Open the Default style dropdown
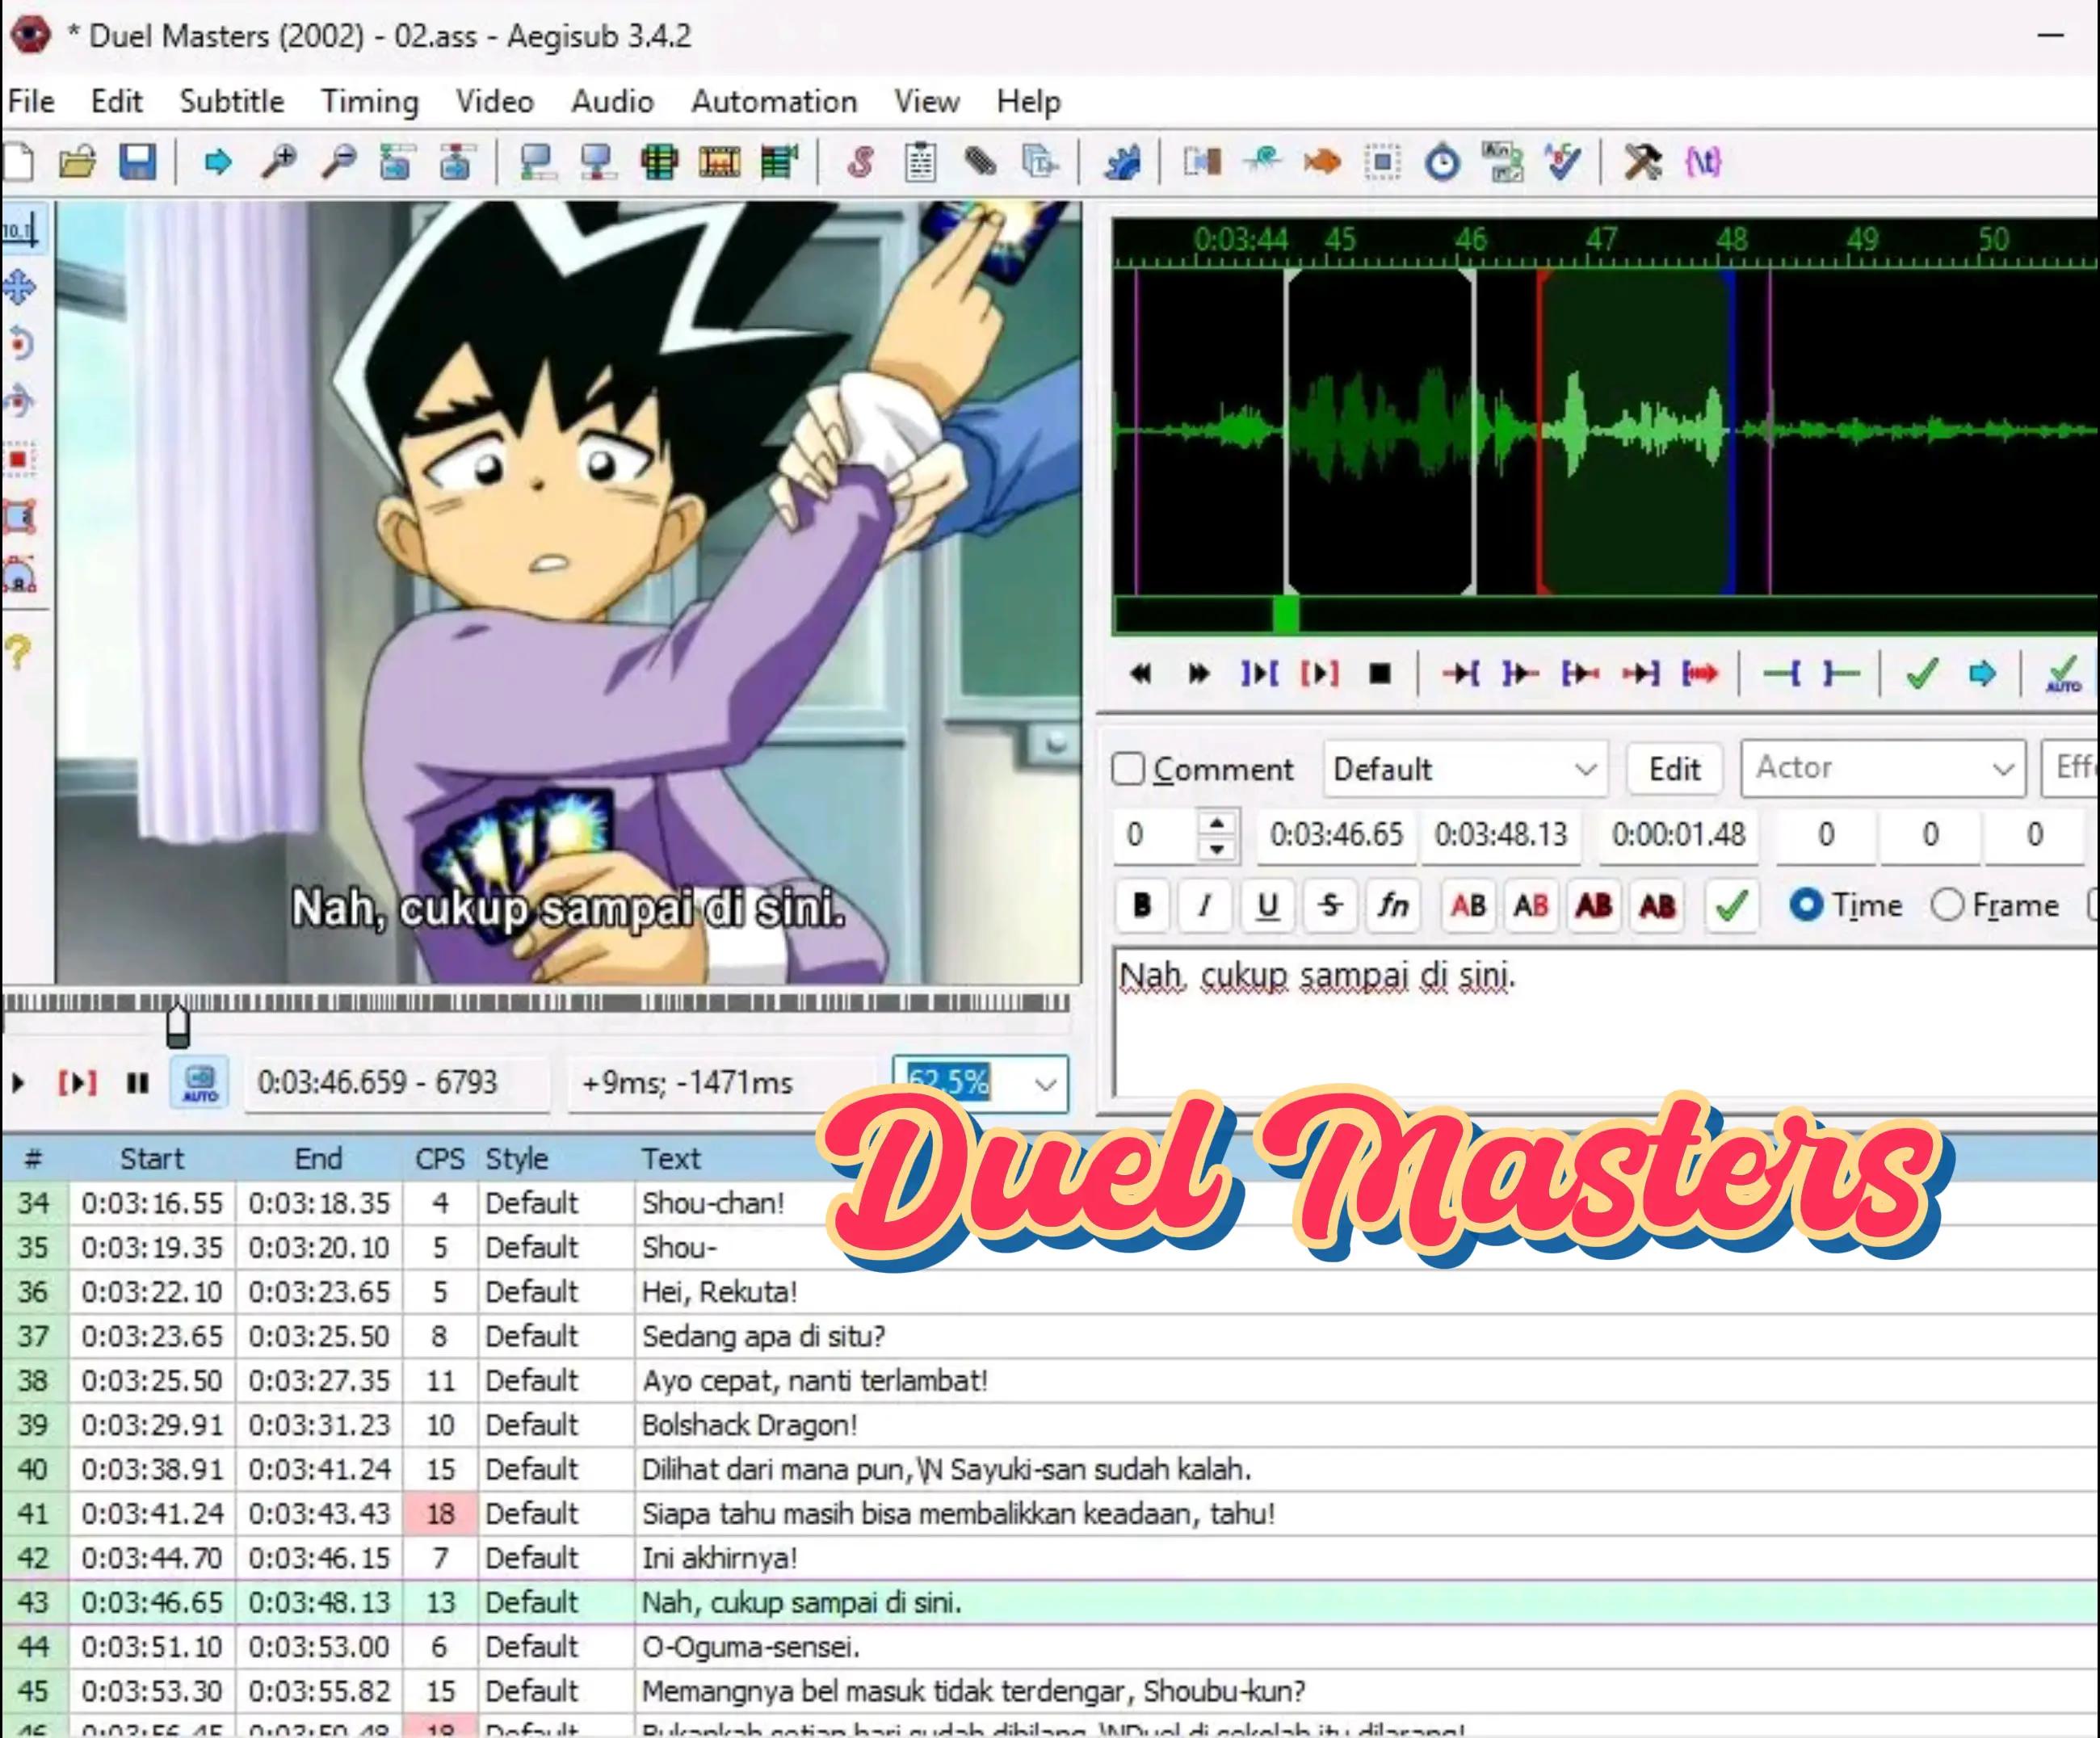Image resolution: width=2100 pixels, height=1738 pixels. point(1465,769)
